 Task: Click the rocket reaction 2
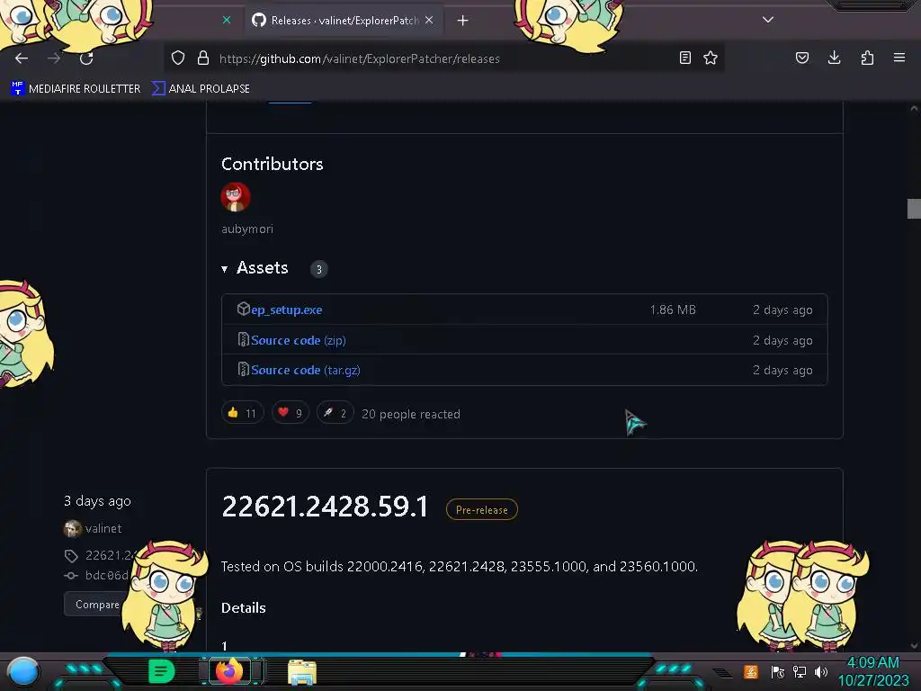(335, 413)
